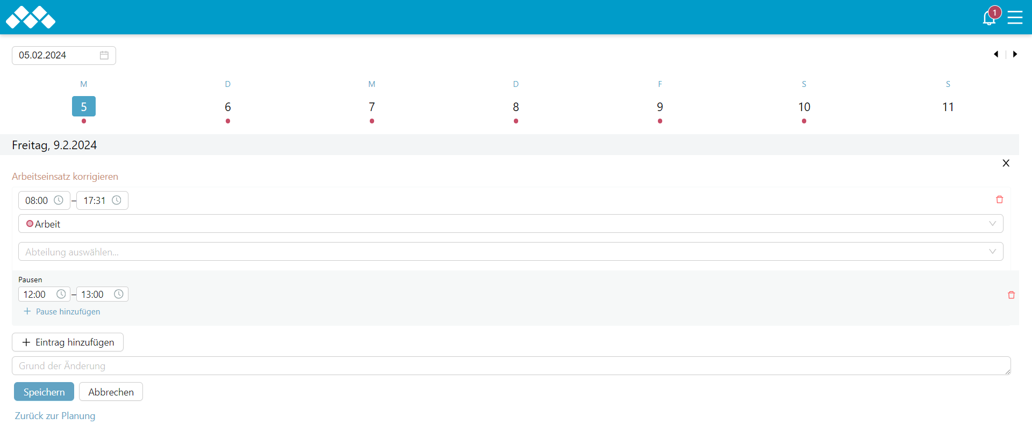This screenshot has height=425, width=1032.
Task: Delete the 12:00–13:00 break entry
Action: [x=1011, y=295]
